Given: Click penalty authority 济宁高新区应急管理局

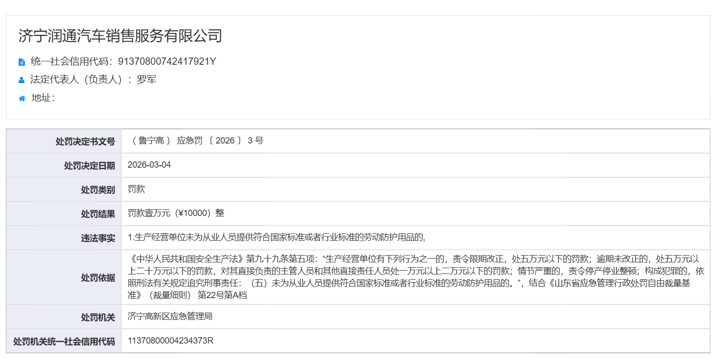Looking at the screenshot, I should (170, 317).
